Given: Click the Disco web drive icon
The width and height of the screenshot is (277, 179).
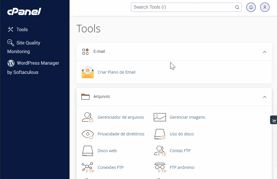Looking at the screenshot, I should pyautogui.click(x=87, y=151).
